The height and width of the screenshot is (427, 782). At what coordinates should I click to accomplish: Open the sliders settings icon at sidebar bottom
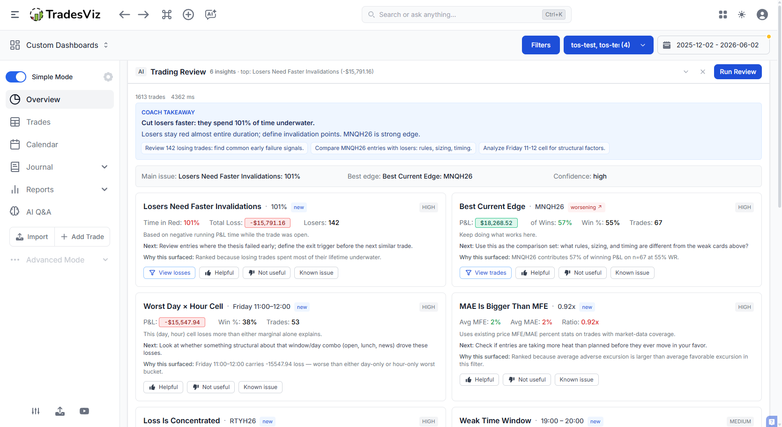click(36, 411)
